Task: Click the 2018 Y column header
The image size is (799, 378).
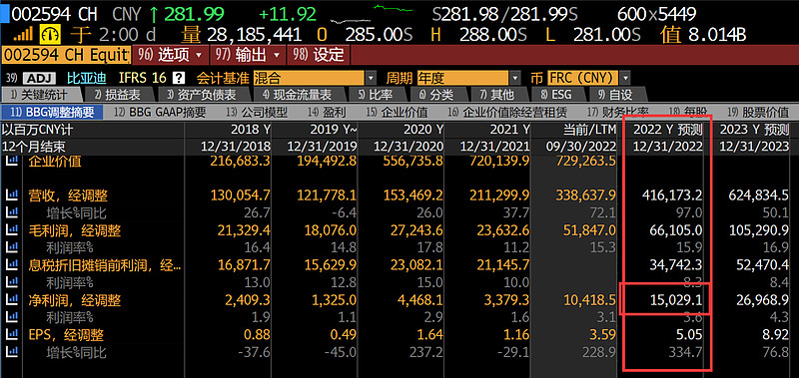Action: pos(251,130)
